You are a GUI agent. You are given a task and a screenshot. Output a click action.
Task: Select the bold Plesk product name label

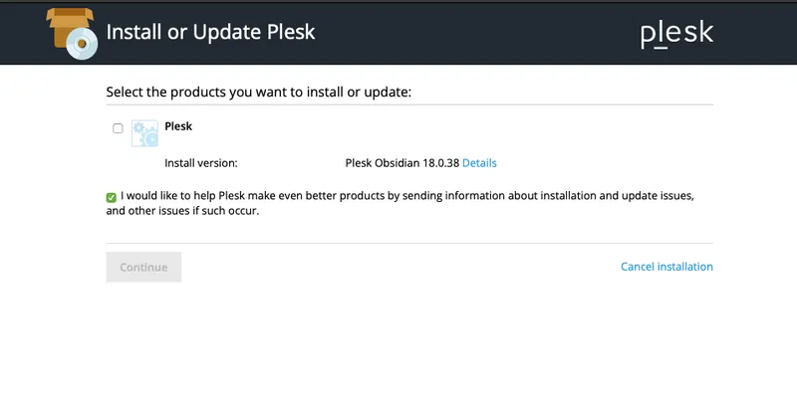click(178, 127)
